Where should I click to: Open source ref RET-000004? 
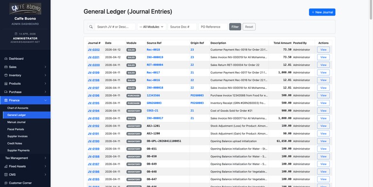click(x=155, y=65)
